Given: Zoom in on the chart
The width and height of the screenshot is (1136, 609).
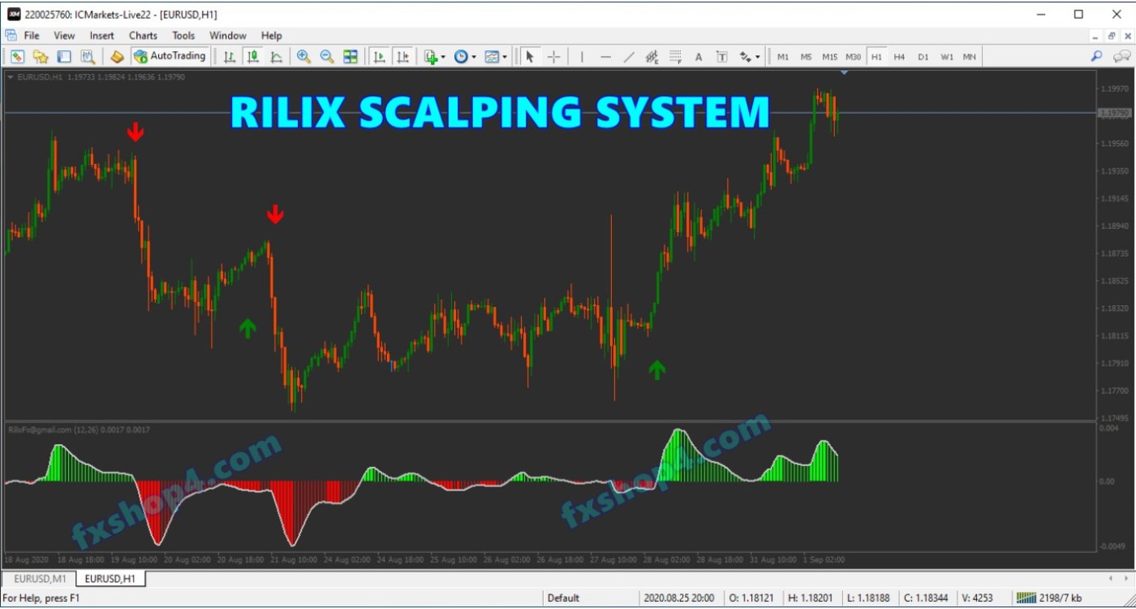Looking at the screenshot, I should pos(304,56).
